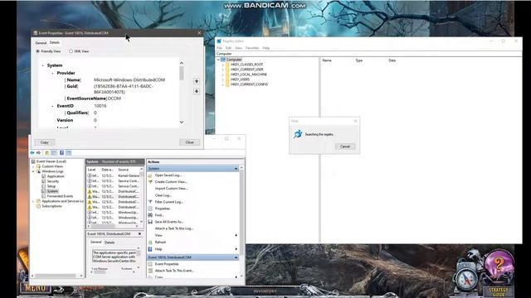Click the Subscriptions icon in Event Viewer tree
This screenshot has height=298, width=531.
(39, 206)
